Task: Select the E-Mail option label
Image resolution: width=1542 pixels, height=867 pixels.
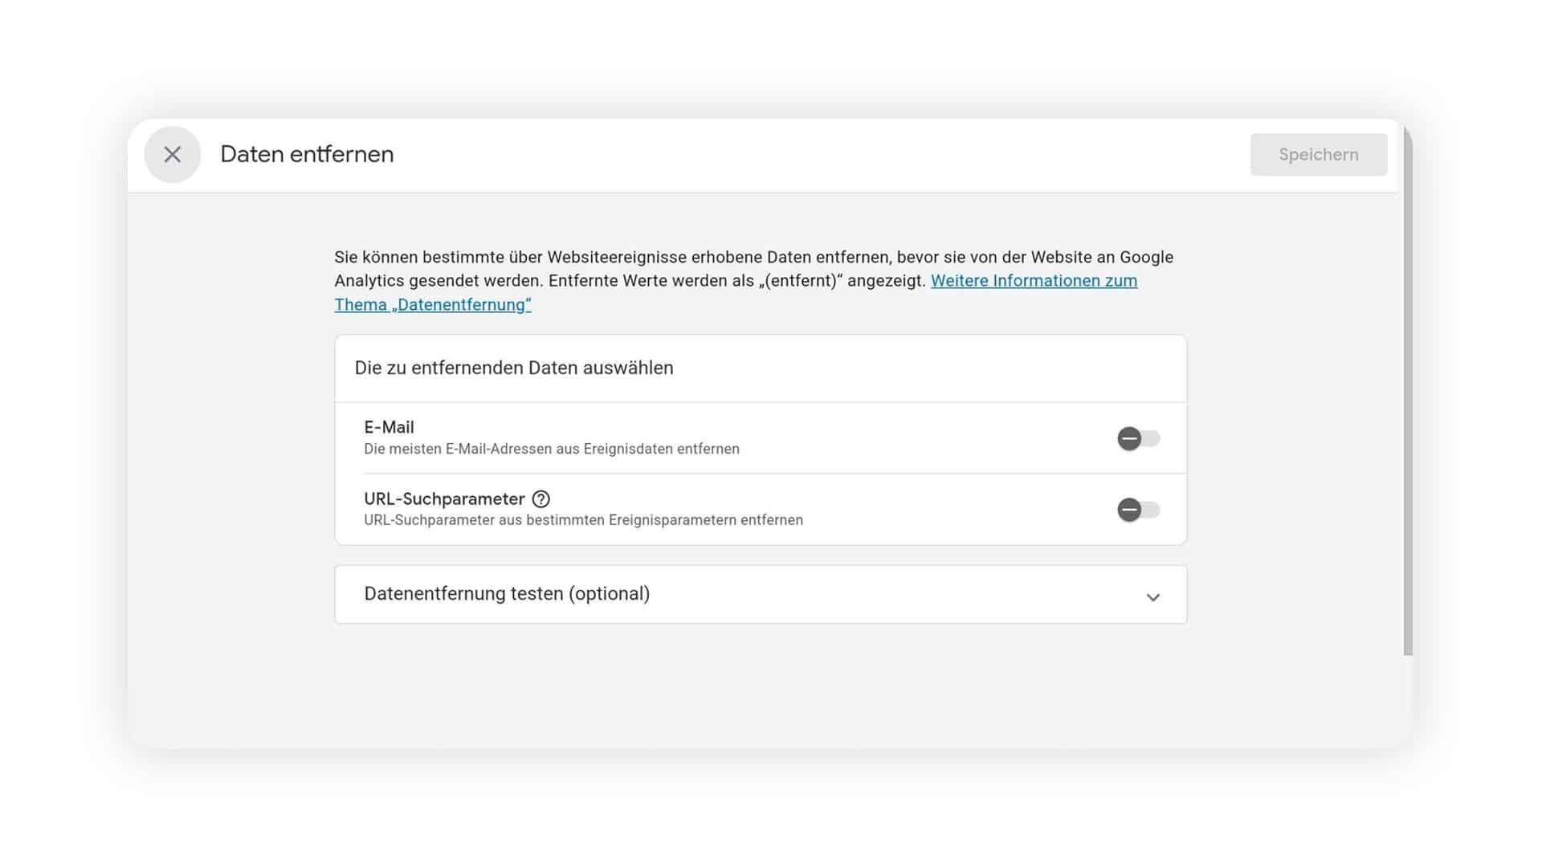Action: click(389, 427)
